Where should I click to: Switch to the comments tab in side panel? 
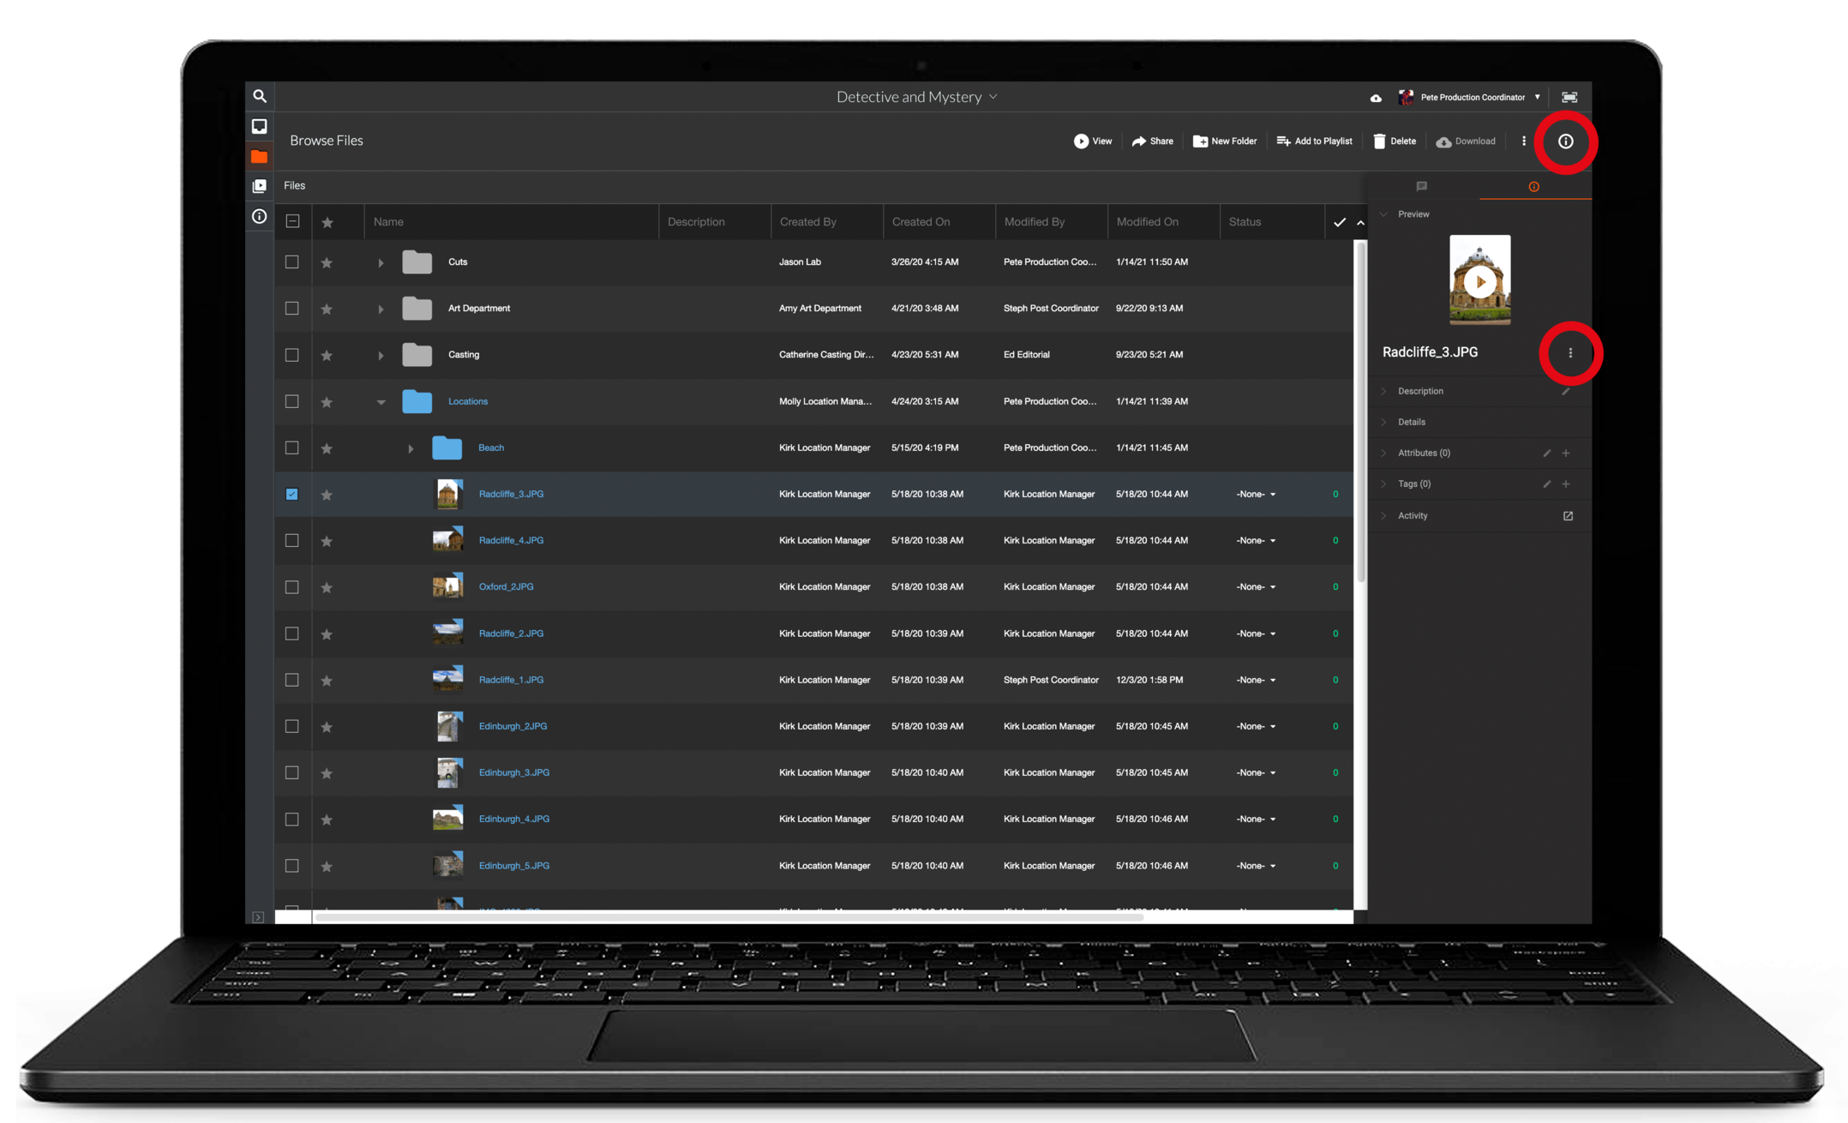(1421, 186)
